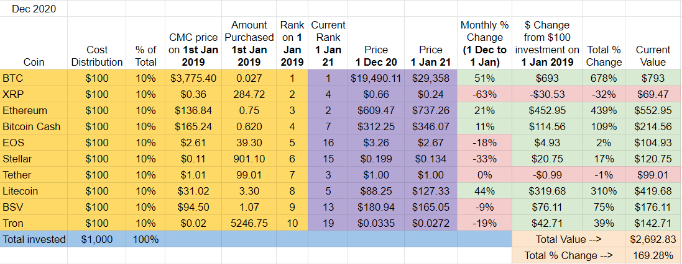Click BSV's total % change 75%

point(604,208)
